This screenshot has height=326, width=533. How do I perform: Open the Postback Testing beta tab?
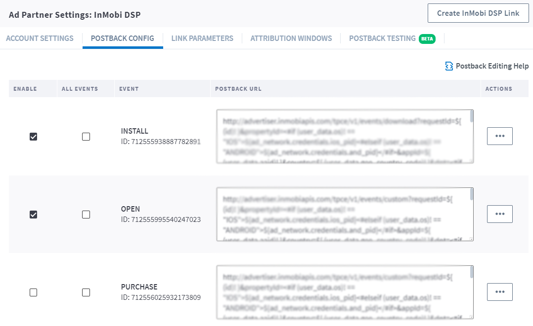(x=392, y=38)
